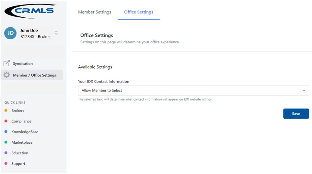Open the Education quick link
The image size is (312, 174).
coord(20,153)
